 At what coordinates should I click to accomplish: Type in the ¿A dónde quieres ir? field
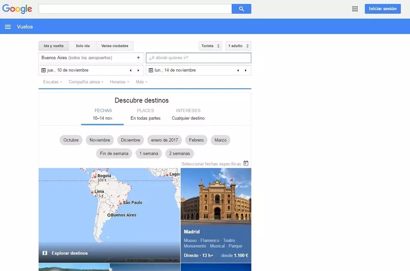pos(198,58)
